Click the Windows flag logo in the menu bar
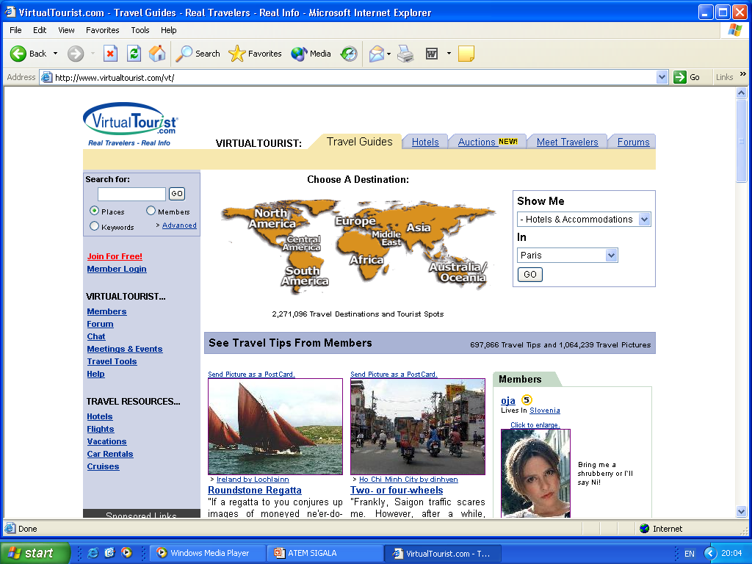752x564 pixels. click(734, 30)
